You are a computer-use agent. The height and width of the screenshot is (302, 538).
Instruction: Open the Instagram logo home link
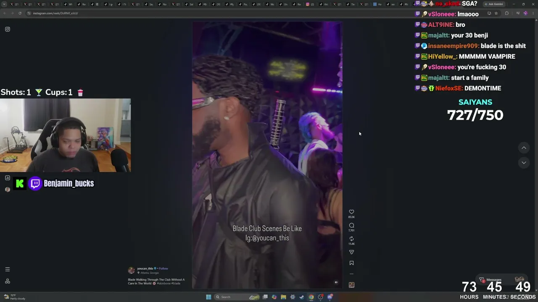coord(7,29)
